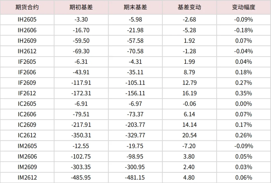Click the 0.35% change percentage cell
The height and width of the screenshot is (183, 271).
(243, 93)
